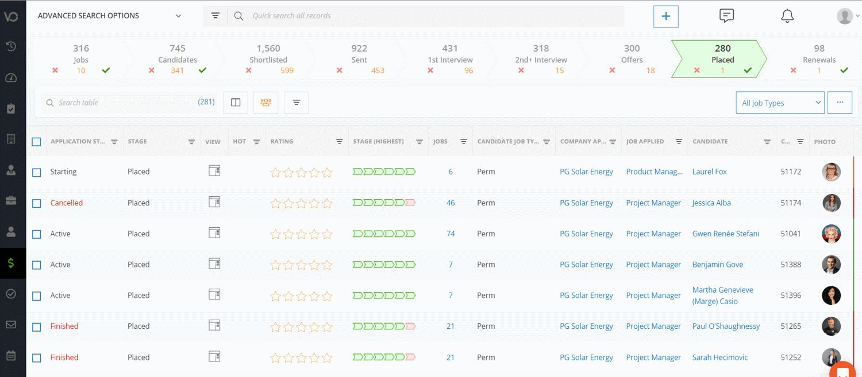The image size is (862, 377).
Task: Open the companies building icon in sidebar
Action: [11, 139]
